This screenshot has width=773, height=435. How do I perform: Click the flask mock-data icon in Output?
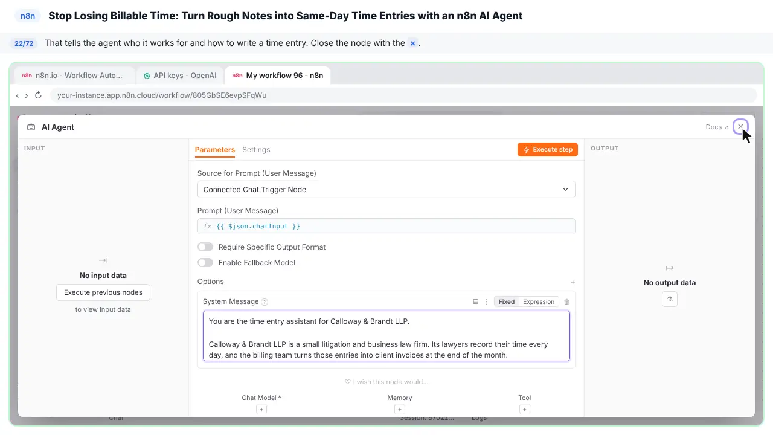(670, 299)
